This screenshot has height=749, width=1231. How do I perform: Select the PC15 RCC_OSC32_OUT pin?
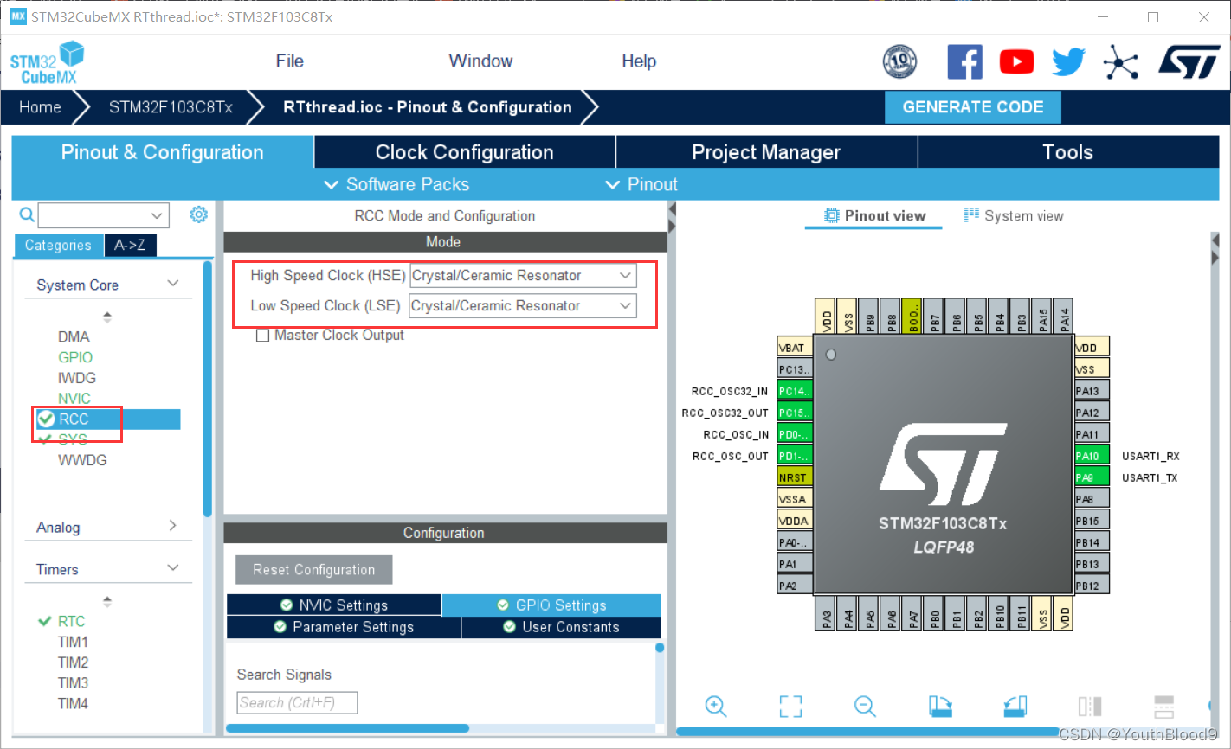click(x=795, y=413)
